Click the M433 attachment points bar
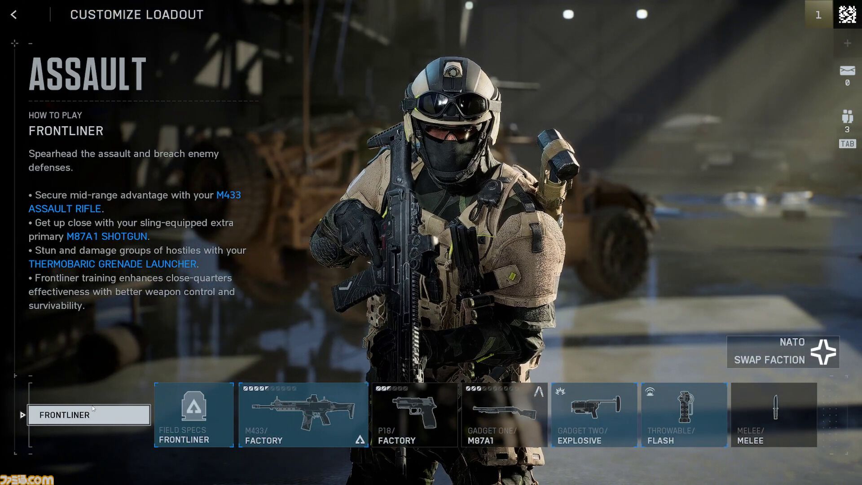862x485 pixels. [269, 388]
